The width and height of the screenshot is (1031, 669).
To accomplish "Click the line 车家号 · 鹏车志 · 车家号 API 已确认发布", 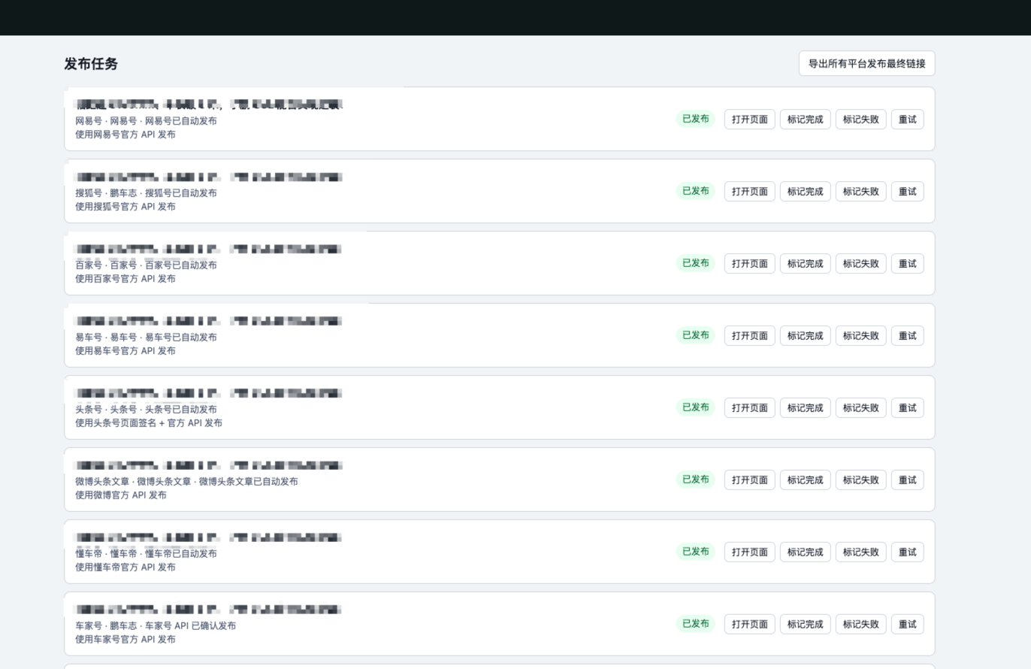I will click(156, 626).
